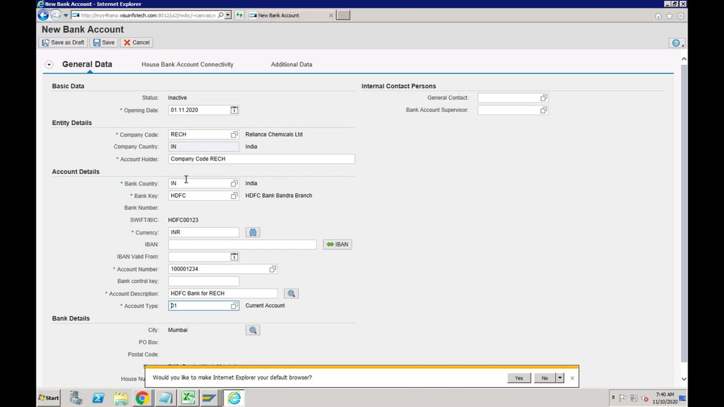
Task: Open the General Contact value help
Action: (x=543, y=97)
